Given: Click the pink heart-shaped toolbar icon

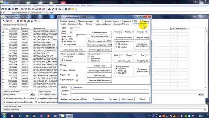Looking at the screenshot, I should (x=33, y=9).
